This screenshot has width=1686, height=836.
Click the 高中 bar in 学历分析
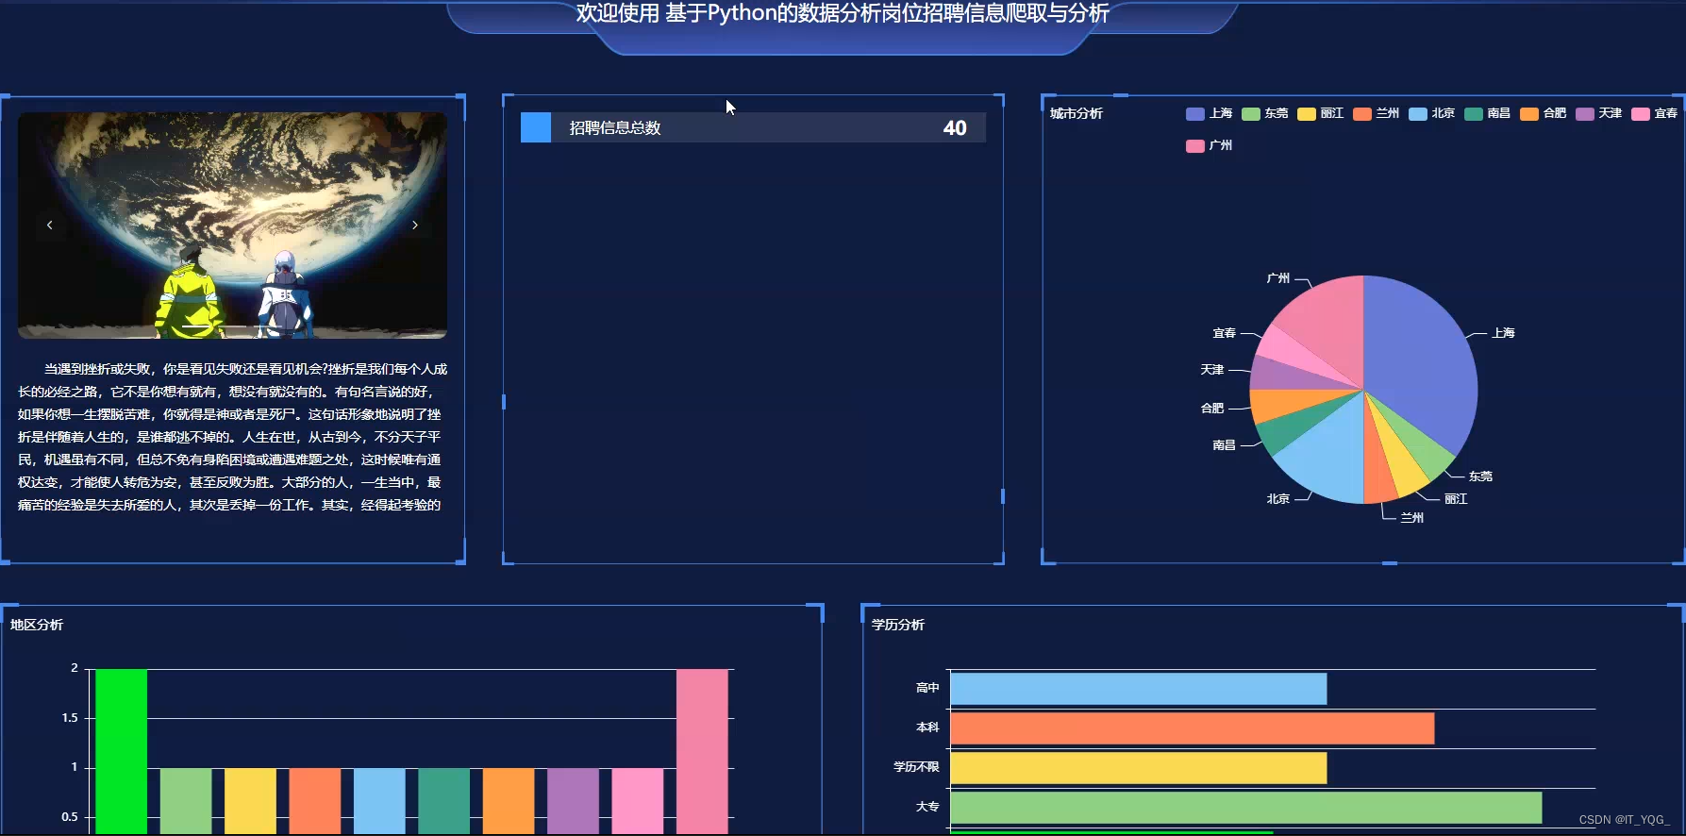pos(1138,689)
